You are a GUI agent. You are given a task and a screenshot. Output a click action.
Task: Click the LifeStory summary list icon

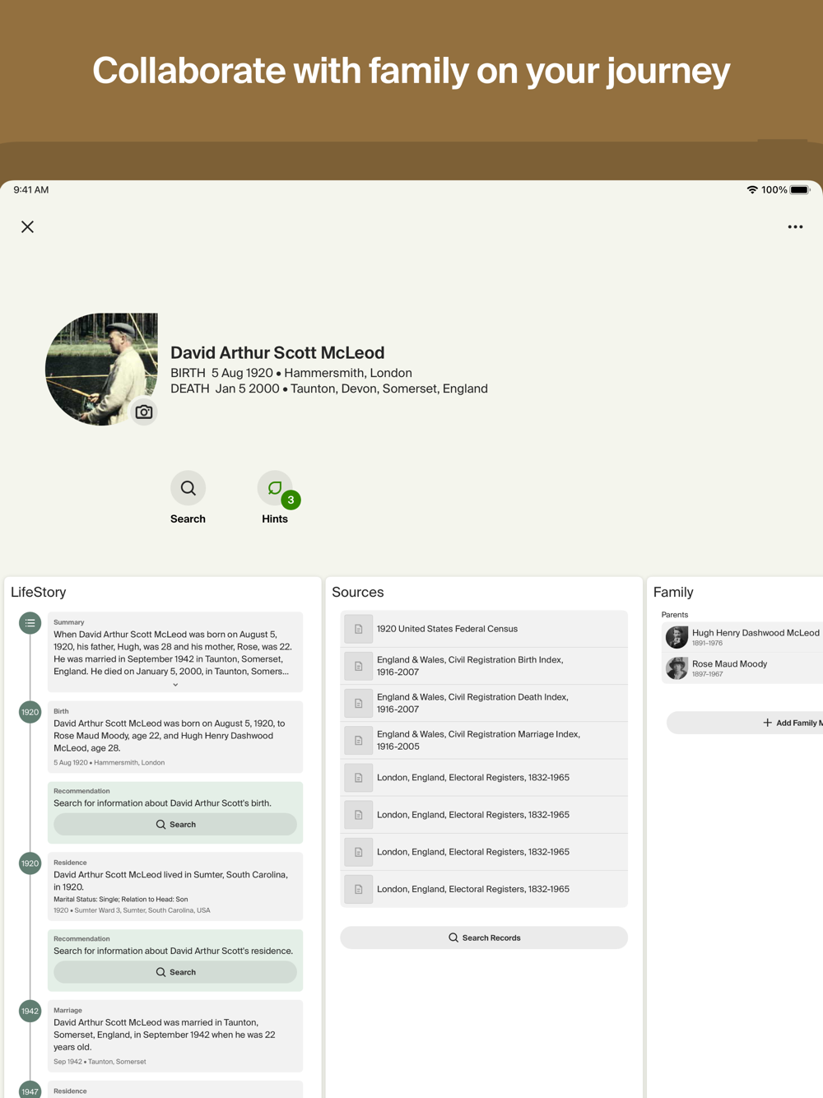tap(30, 623)
